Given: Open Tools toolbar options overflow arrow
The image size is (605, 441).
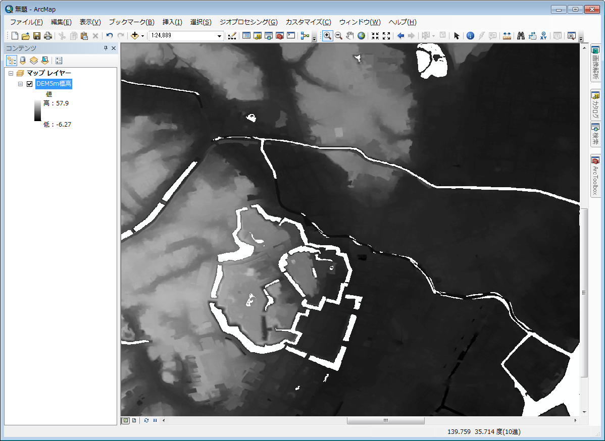Looking at the screenshot, I should click(x=581, y=38).
